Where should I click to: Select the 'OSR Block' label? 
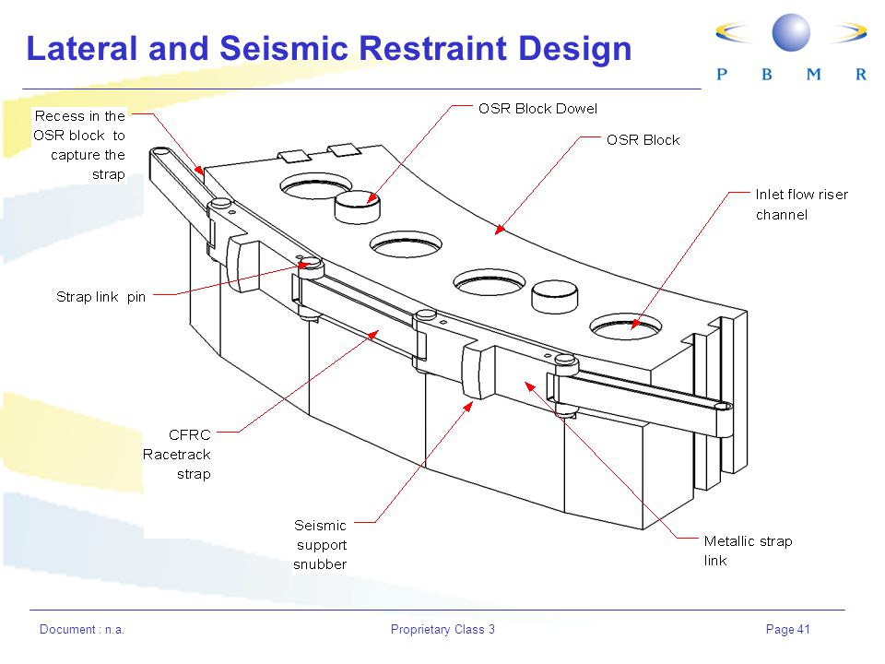point(643,140)
